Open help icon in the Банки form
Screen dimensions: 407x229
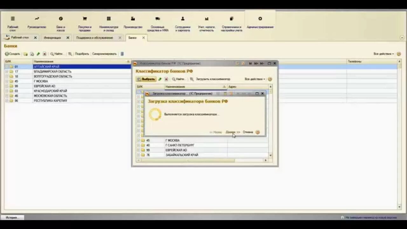click(399, 54)
